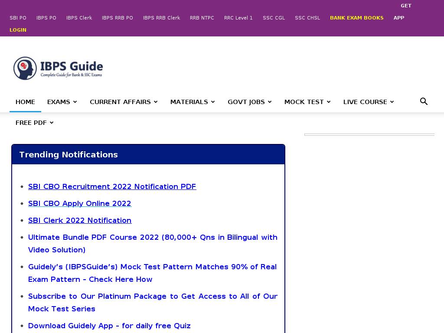Select IBPS RRB Clerk top link
This screenshot has height=333, width=444.
point(161,18)
